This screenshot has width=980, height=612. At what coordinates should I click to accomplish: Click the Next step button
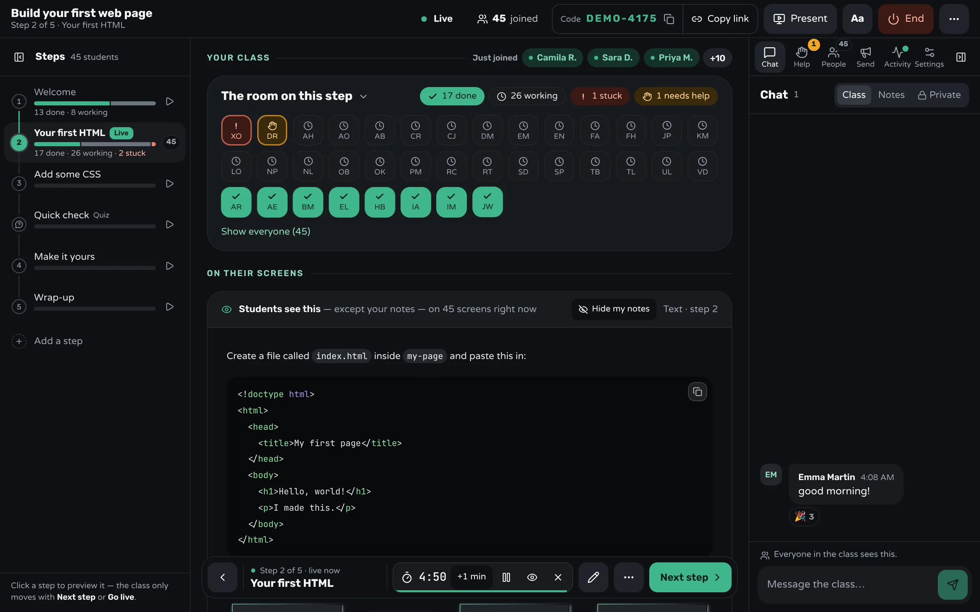690,577
